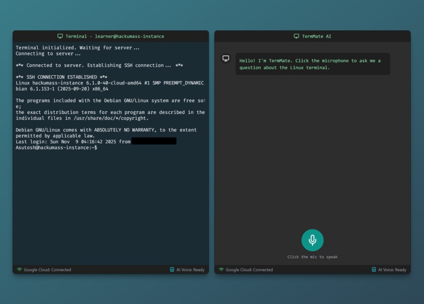The height and width of the screenshot is (304, 424).
Task: Click the wifi icon in TermMate status bar
Action: coord(221,270)
